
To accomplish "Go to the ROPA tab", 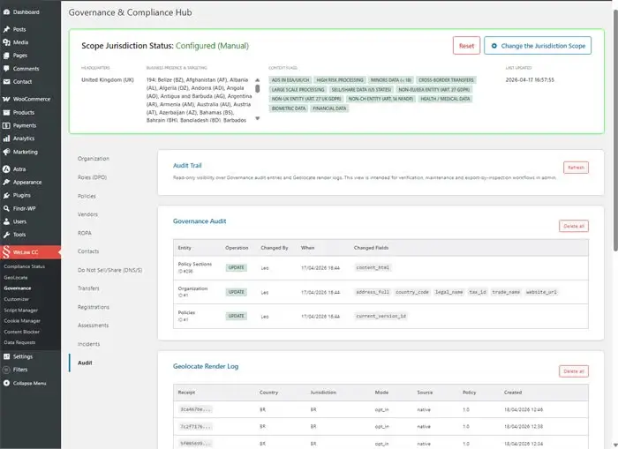I will [85, 233].
